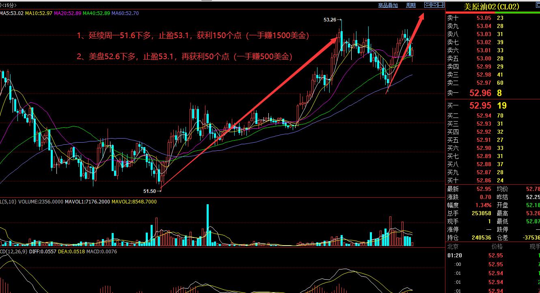Select the 买七 bid row

click(x=492, y=156)
